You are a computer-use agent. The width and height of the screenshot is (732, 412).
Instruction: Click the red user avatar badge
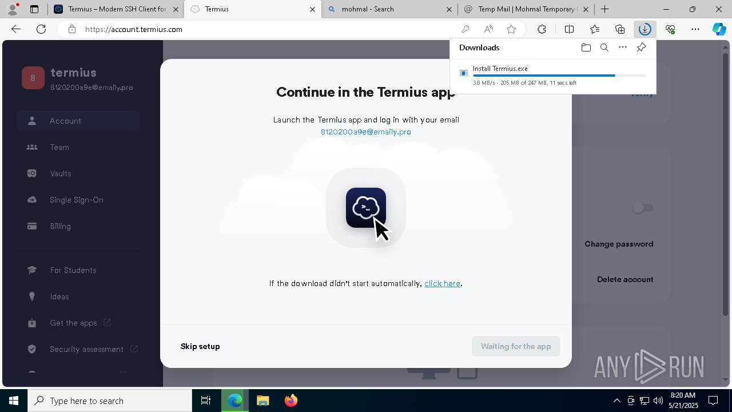point(33,78)
